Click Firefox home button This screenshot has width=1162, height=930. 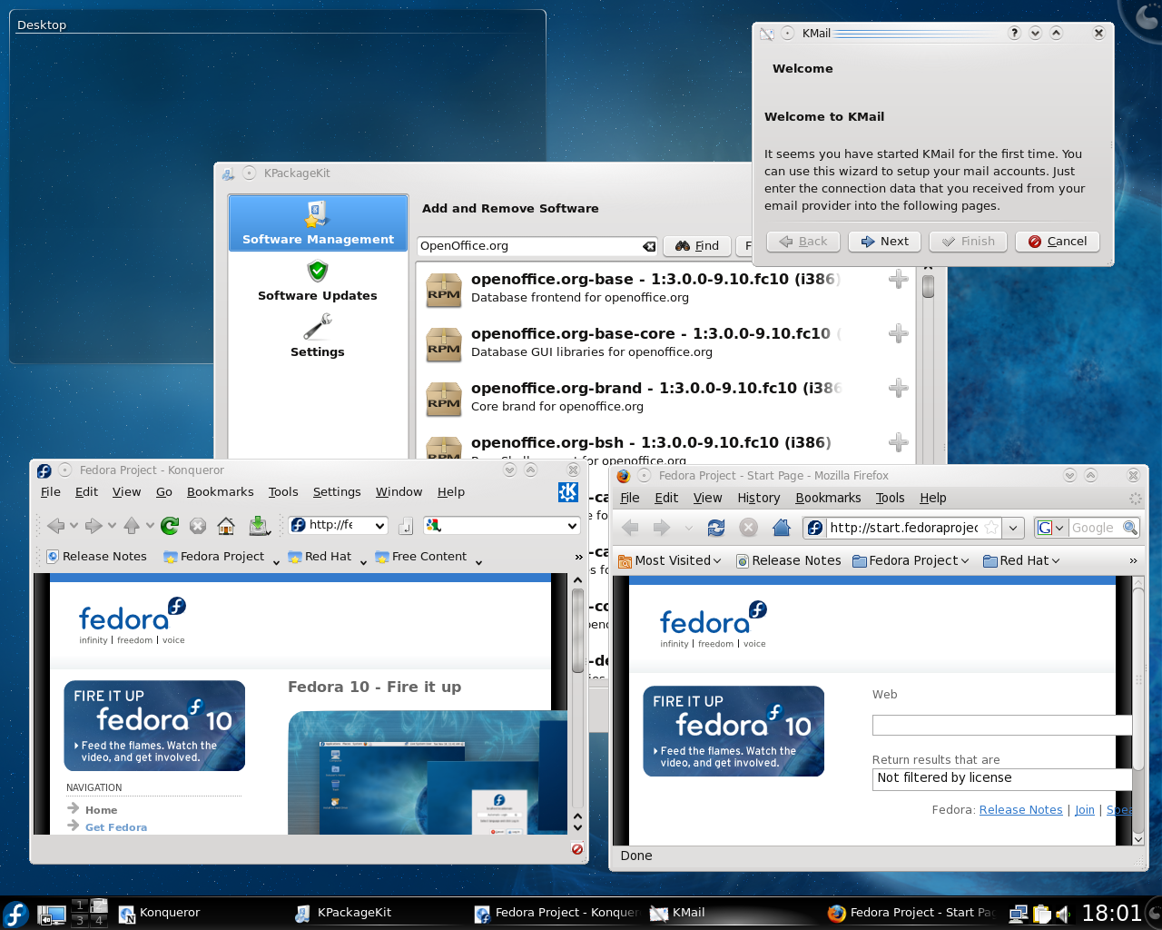(x=782, y=528)
